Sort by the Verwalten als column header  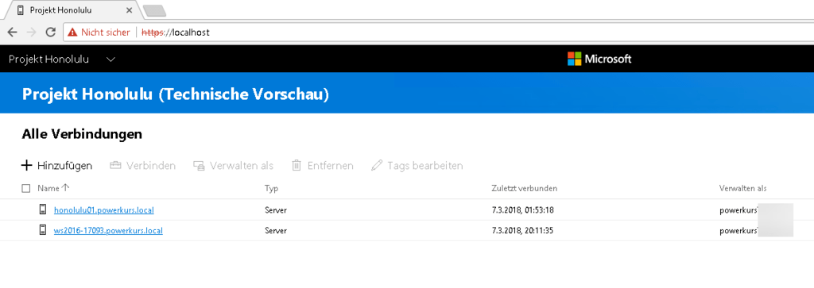743,189
